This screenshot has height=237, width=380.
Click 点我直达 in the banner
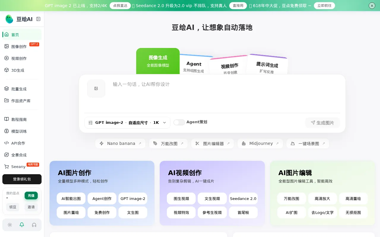[120, 6]
